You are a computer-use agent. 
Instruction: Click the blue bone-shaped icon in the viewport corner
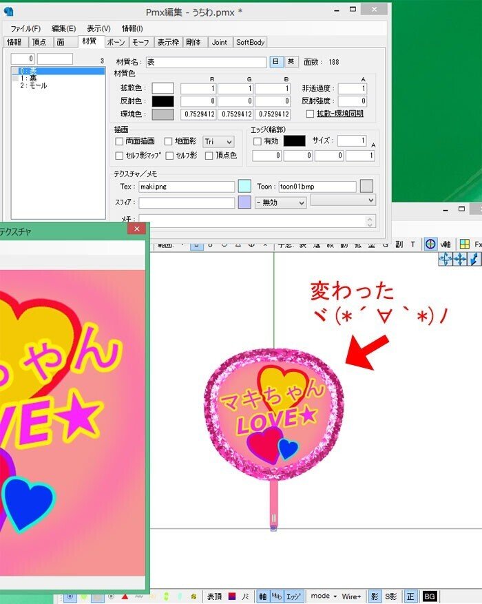[x=474, y=259]
